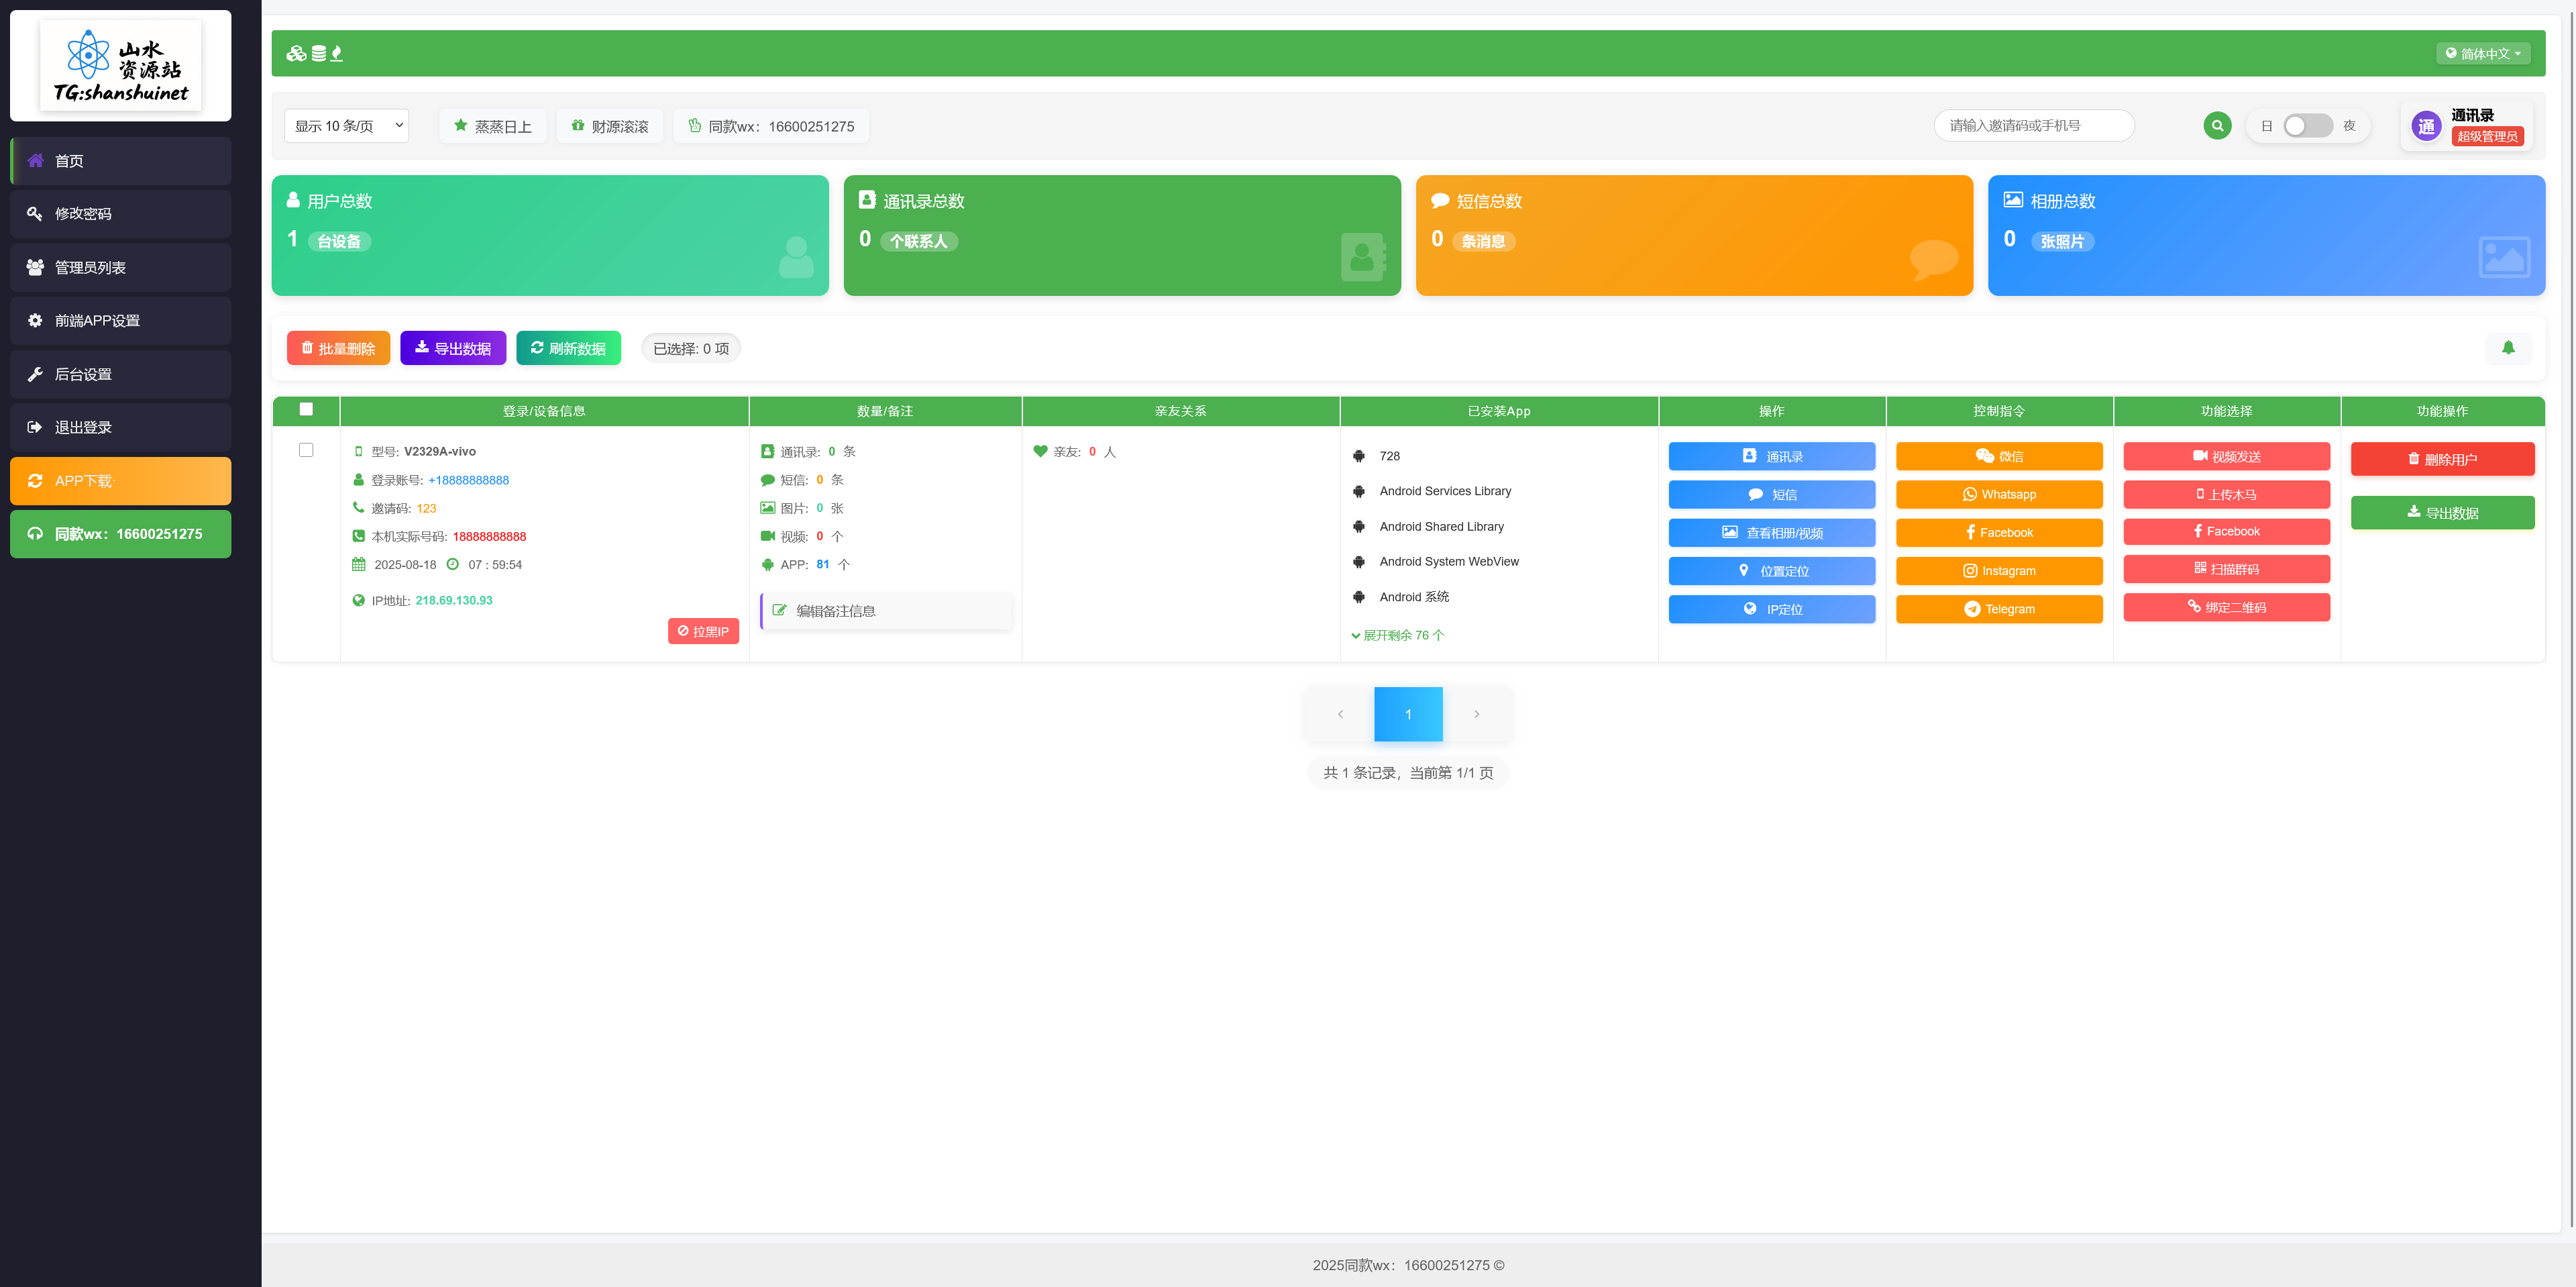
Task: Open the Instagram control command
Action: (x=1998, y=571)
